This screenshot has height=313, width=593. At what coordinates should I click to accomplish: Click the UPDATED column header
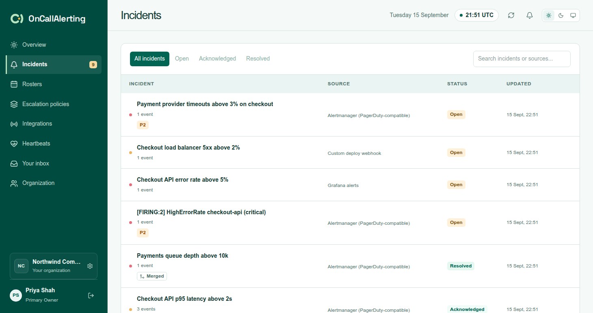click(519, 84)
